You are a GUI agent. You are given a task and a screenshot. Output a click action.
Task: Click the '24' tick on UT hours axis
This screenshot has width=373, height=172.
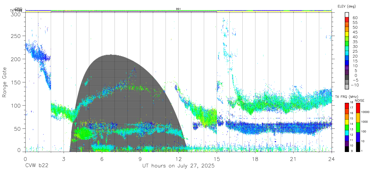point(332,159)
